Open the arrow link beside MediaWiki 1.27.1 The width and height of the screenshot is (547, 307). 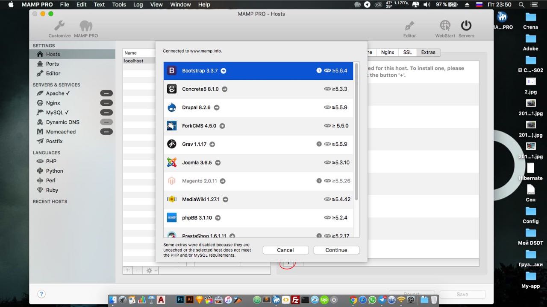pyautogui.click(x=226, y=199)
